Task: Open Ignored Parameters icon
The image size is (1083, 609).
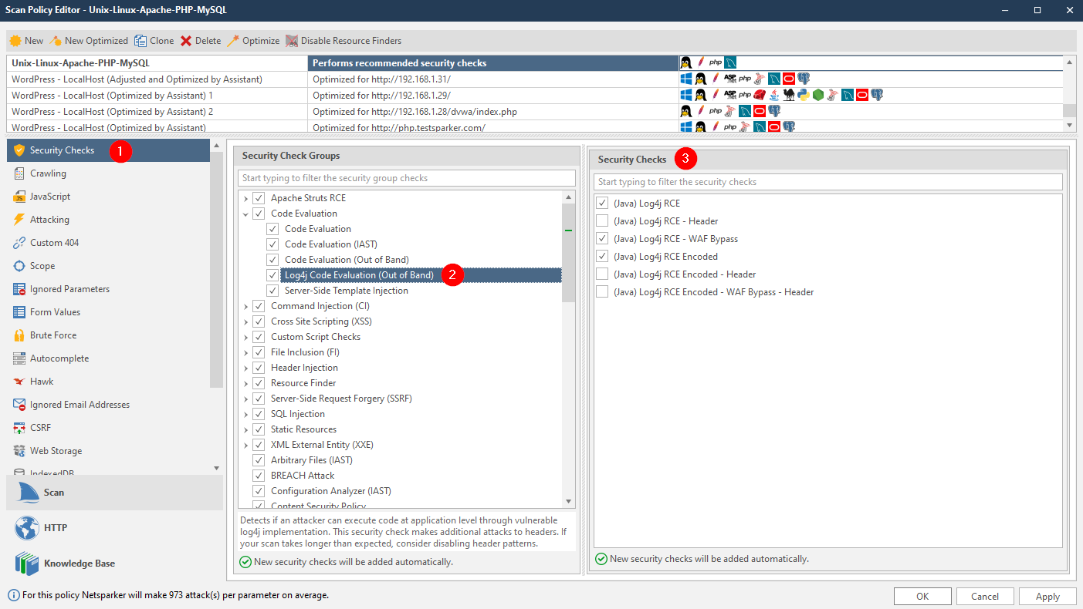Action: [x=19, y=289]
